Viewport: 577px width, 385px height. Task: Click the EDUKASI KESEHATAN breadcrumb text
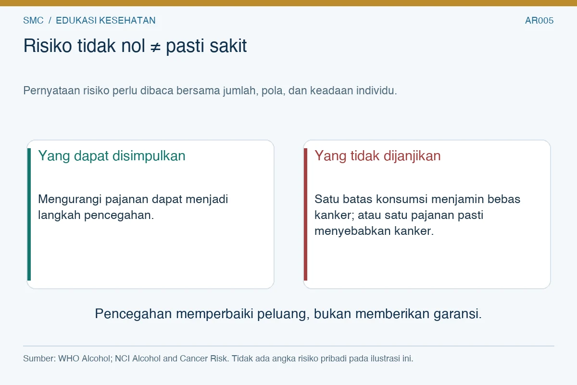[x=106, y=21]
